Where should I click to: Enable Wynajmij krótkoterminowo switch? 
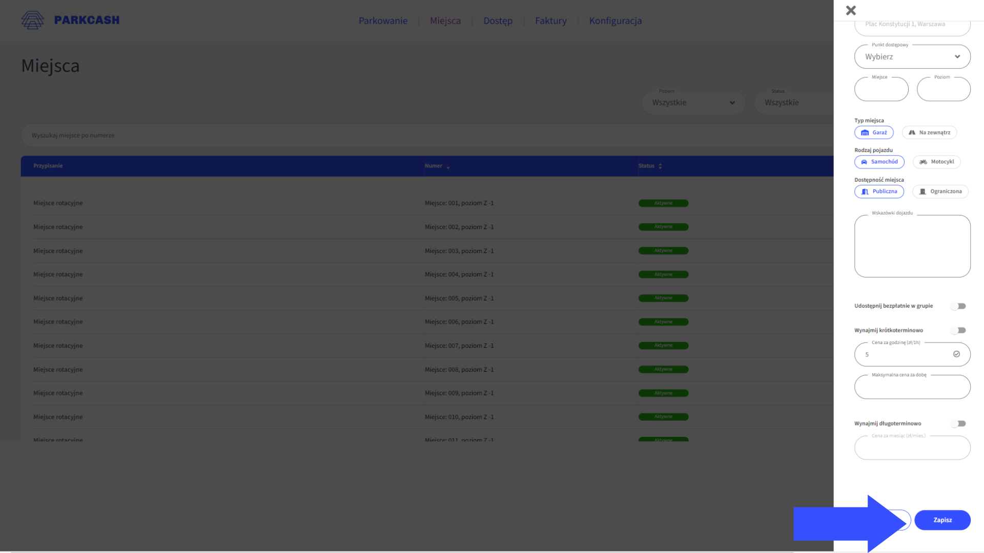click(958, 331)
